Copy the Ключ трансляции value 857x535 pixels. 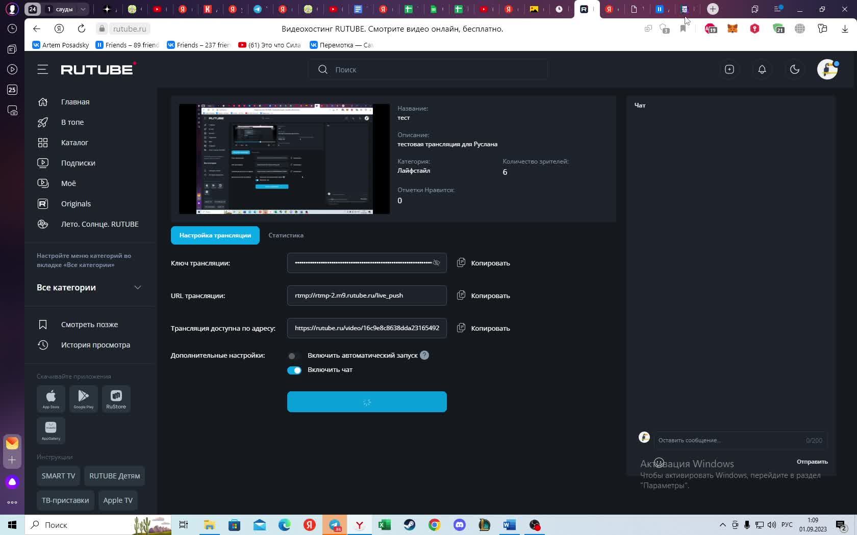pyautogui.click(x=484, y=263)
